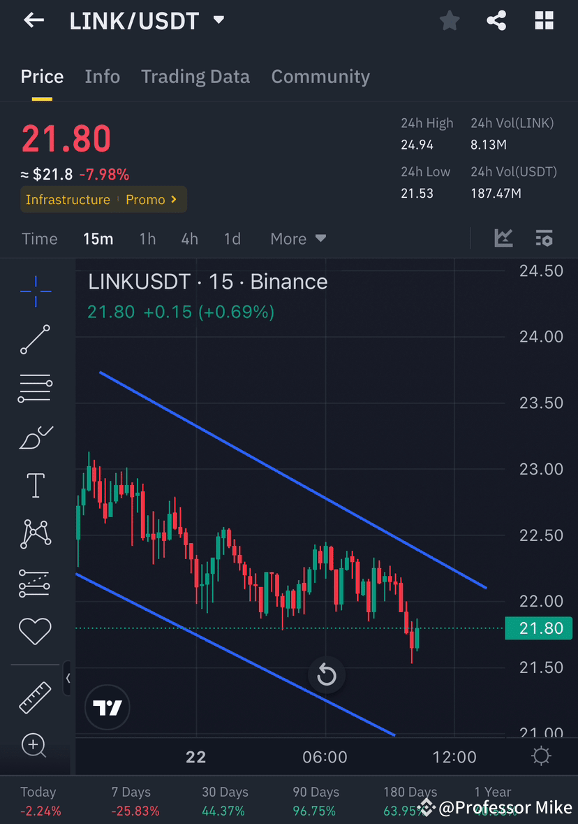Image resolution: width=578 pixels, height=824 pixels.
Task: Click the share icon in the header
Action: tap(496, 20)
